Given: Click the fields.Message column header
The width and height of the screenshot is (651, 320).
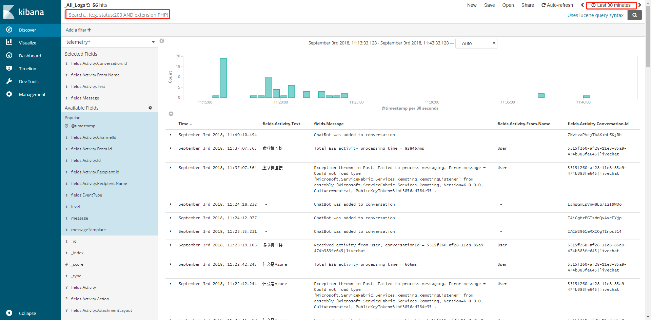Looking at the screenshot, I should click(x=329, y=124).
